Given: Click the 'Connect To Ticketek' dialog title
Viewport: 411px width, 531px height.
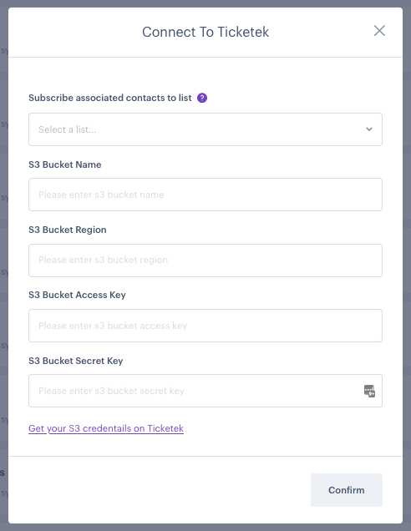Looking at the screenshot, I should click(205, 33).
